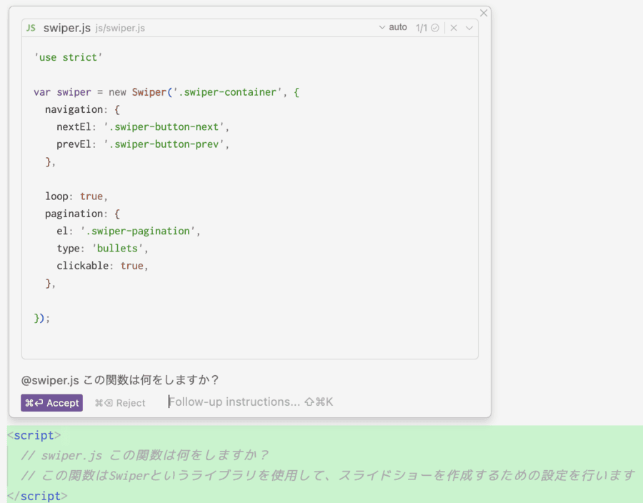The image size is (643, 503).
Task: Click the nextEl '.swiper-button-next' line
Action: 143,127
